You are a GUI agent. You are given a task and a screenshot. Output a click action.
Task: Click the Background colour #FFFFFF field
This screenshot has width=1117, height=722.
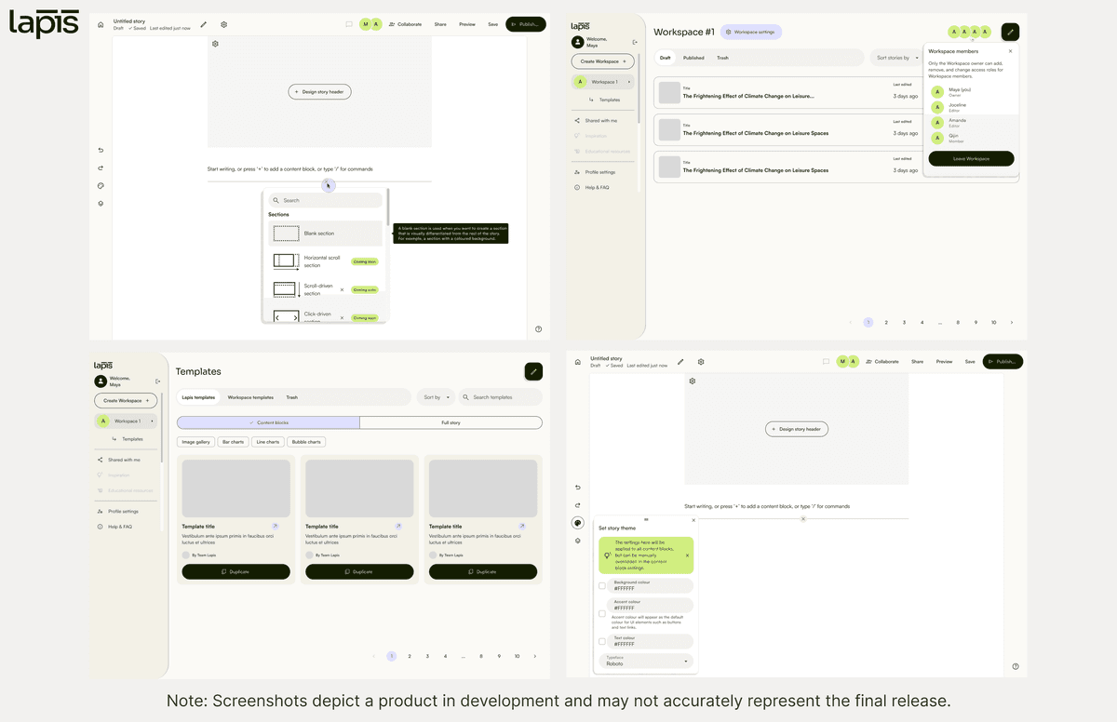pos(652,585)
